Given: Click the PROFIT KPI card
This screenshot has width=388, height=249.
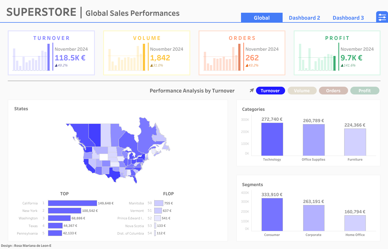Looking at the screenshot, I should point(337,53).
